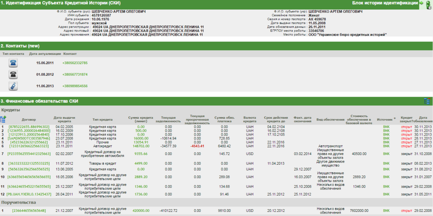This screenshot has width=433, height=216.
Task: Open identification history block arrow icon
Action: [422, 3]
